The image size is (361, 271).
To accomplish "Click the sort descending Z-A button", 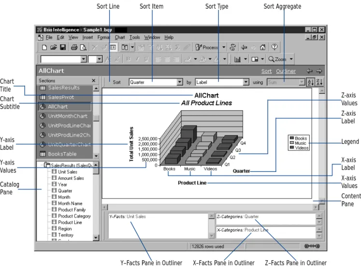I will coord(319,82).
